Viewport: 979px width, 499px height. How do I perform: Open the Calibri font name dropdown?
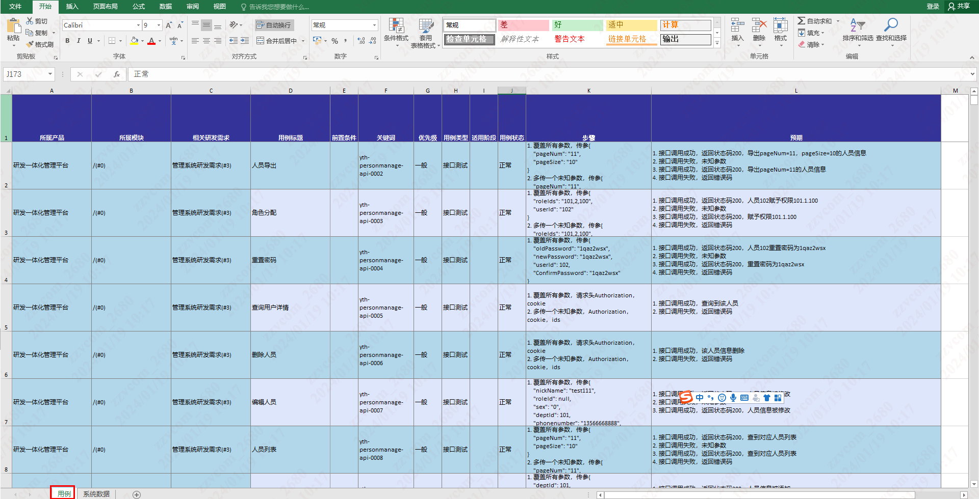(138, 25)
